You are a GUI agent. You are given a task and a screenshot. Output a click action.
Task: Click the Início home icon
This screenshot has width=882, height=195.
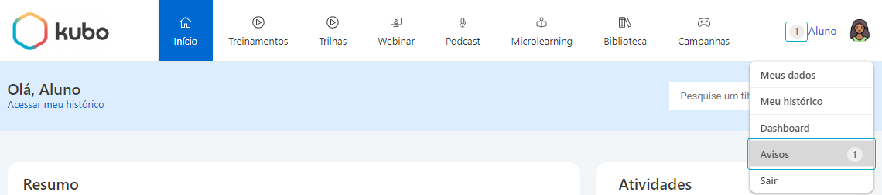[x=186, y=23]
